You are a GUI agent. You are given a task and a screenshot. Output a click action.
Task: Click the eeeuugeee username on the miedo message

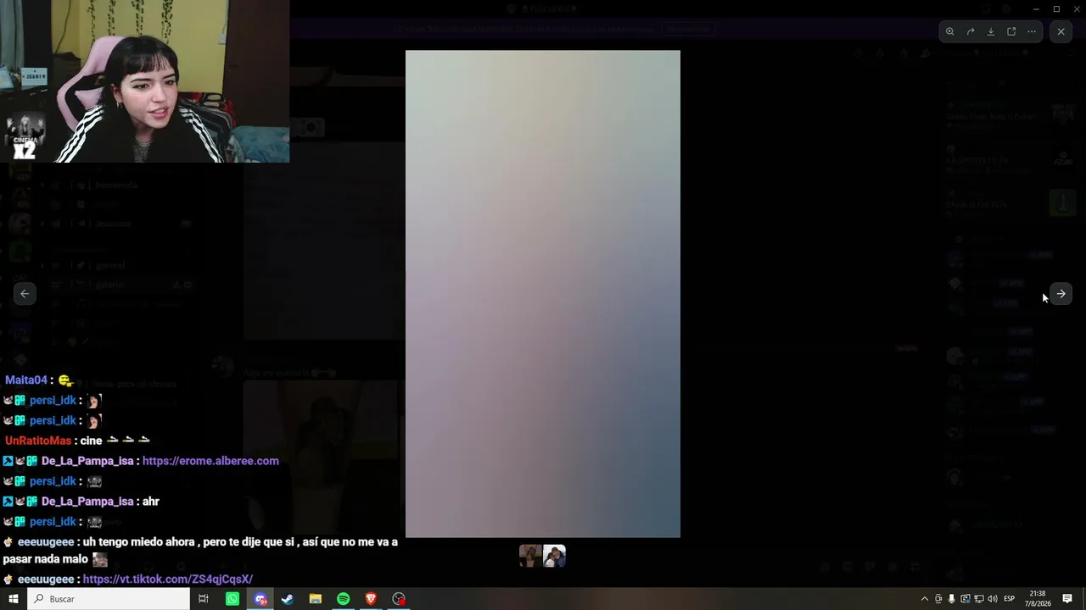click(x=46, y=541)
